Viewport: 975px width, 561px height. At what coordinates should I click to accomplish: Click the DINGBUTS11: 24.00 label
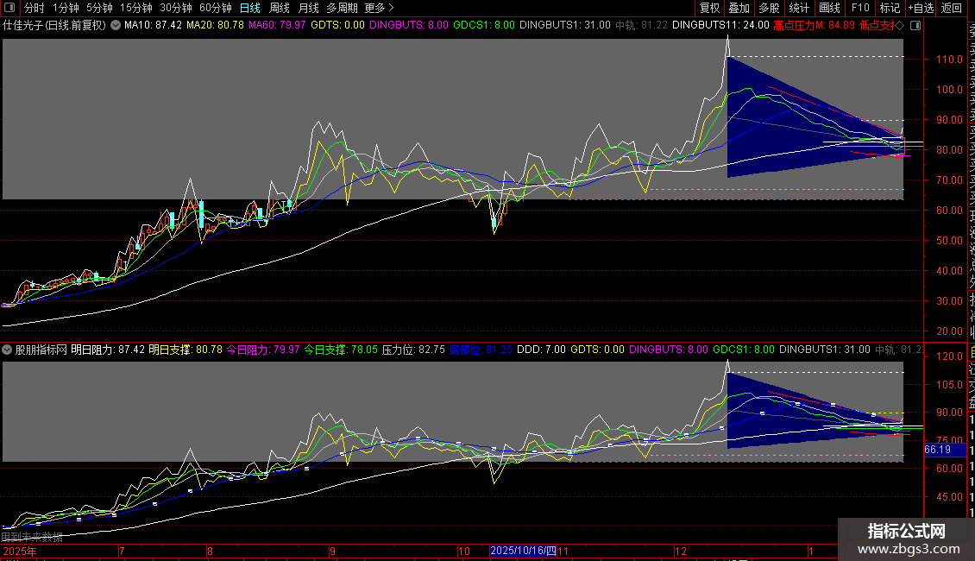(x=720, y=26)
